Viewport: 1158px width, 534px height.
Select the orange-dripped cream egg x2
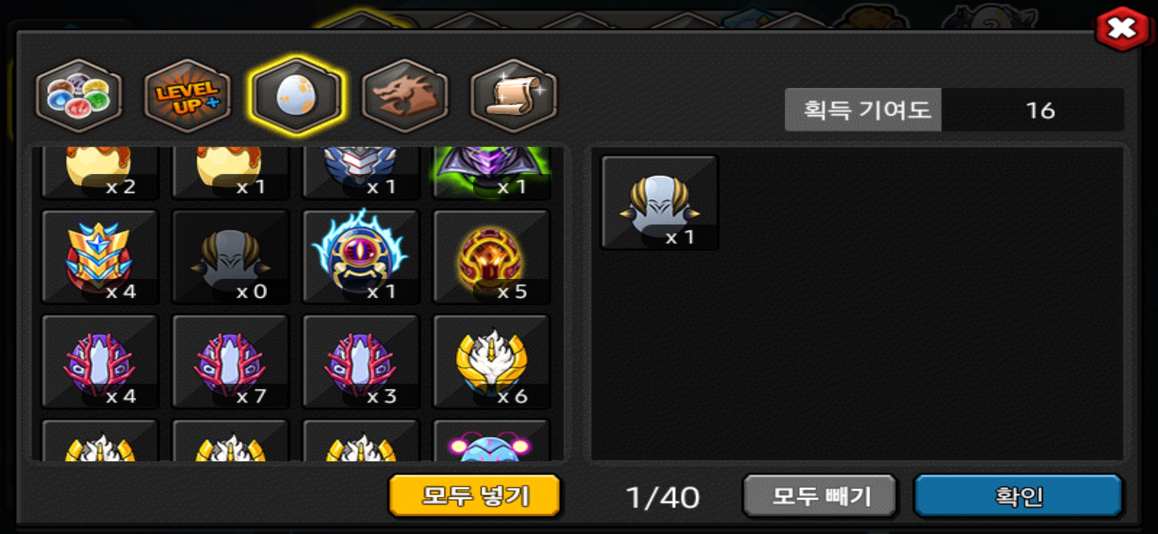coord(100,172)
